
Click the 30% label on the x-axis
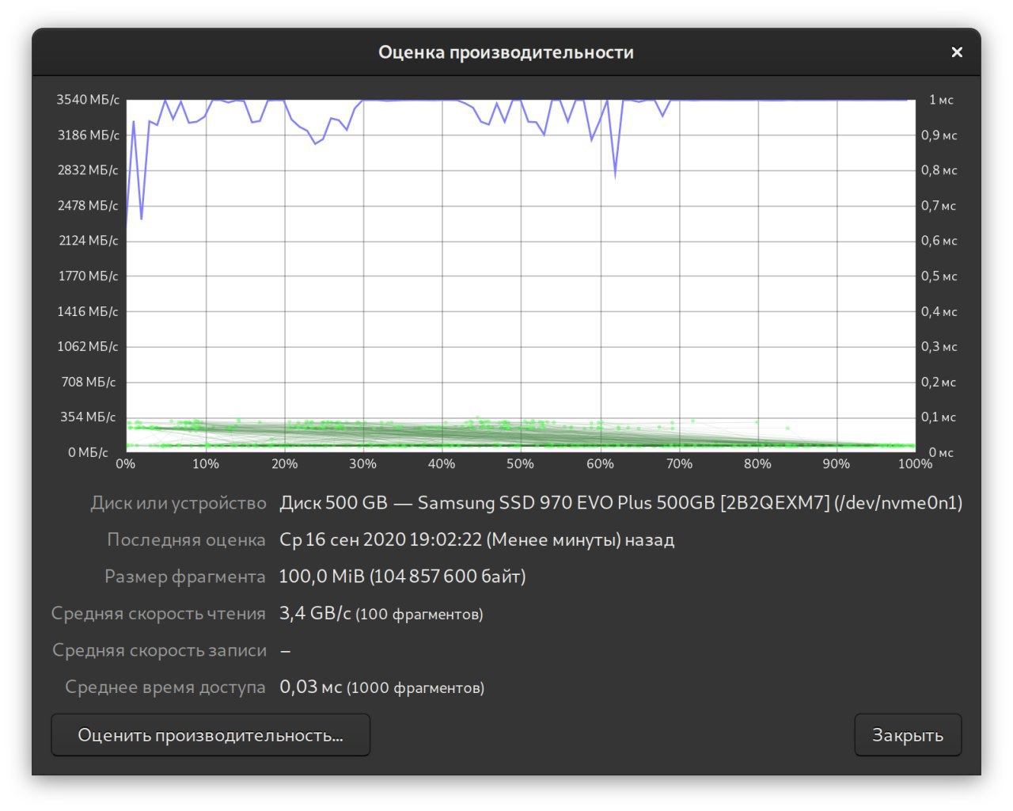pos(363,464)
